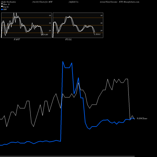
Task: Click the Fast K legend swatch
Action: coord(2,7)
